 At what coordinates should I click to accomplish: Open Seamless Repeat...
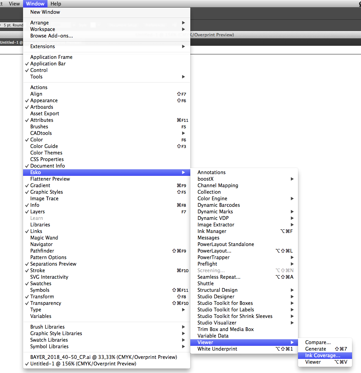point(244,277)
